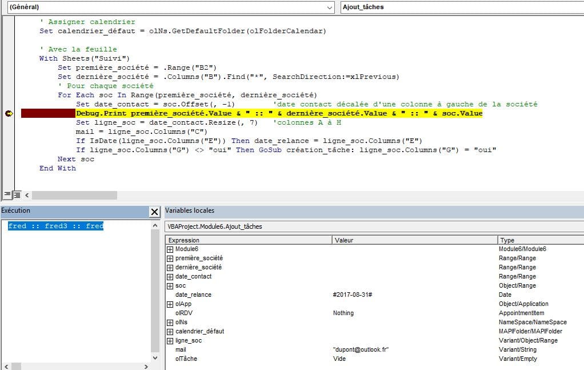Expand the ligne_soc variable node
The width and height of the screenshot is (584, 370).
click(170, 341)
